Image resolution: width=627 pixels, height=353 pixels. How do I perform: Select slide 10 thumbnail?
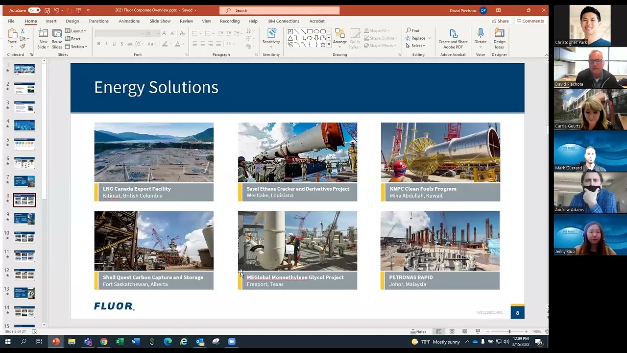click(x=24, y=237)
